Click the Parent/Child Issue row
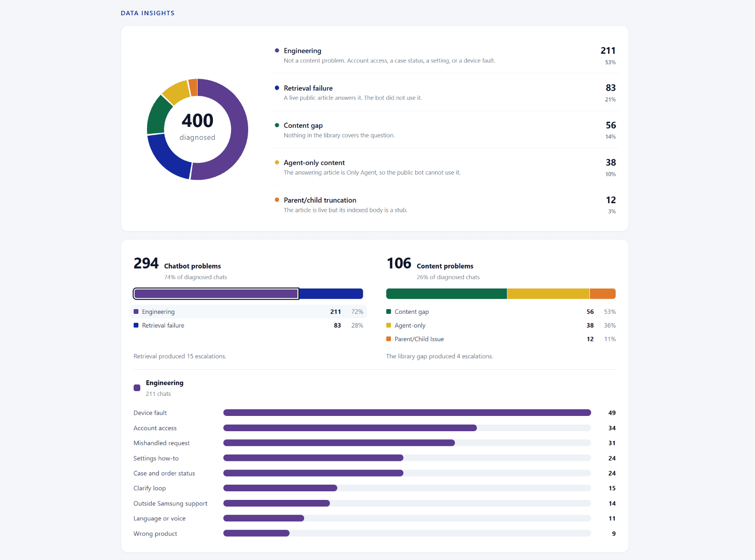This screenshot has width=755, height=560. (501, 339)
